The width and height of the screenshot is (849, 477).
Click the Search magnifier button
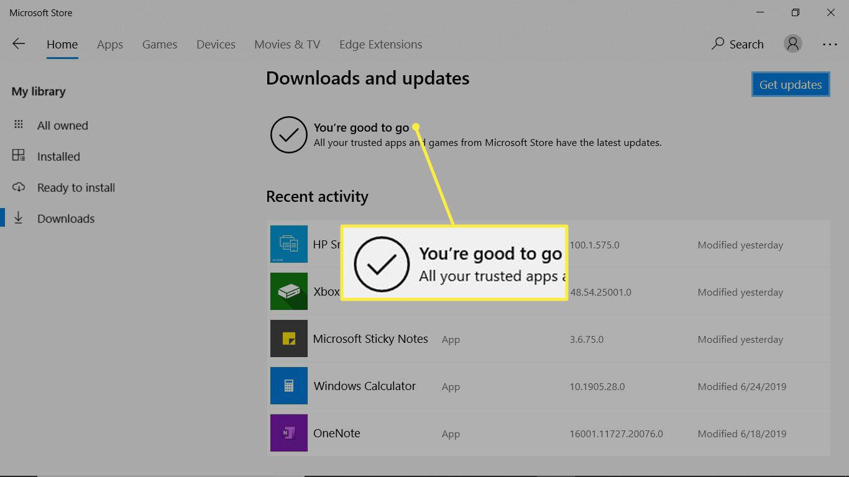coord(737,44)
